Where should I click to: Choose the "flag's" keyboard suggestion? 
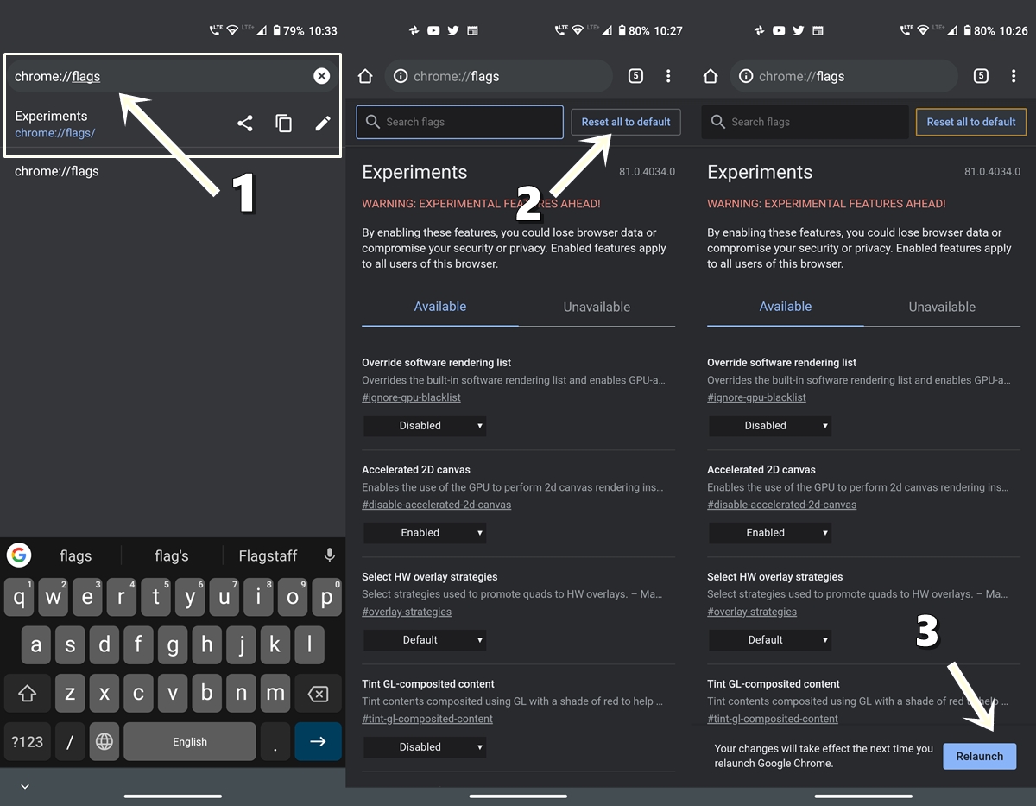click(172, 555)
